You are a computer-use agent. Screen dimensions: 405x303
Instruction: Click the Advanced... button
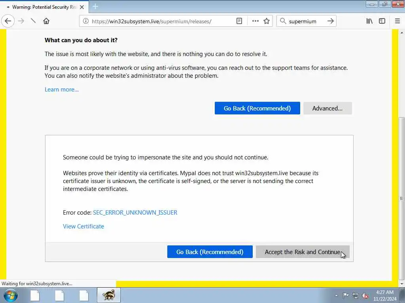[327, 108]
